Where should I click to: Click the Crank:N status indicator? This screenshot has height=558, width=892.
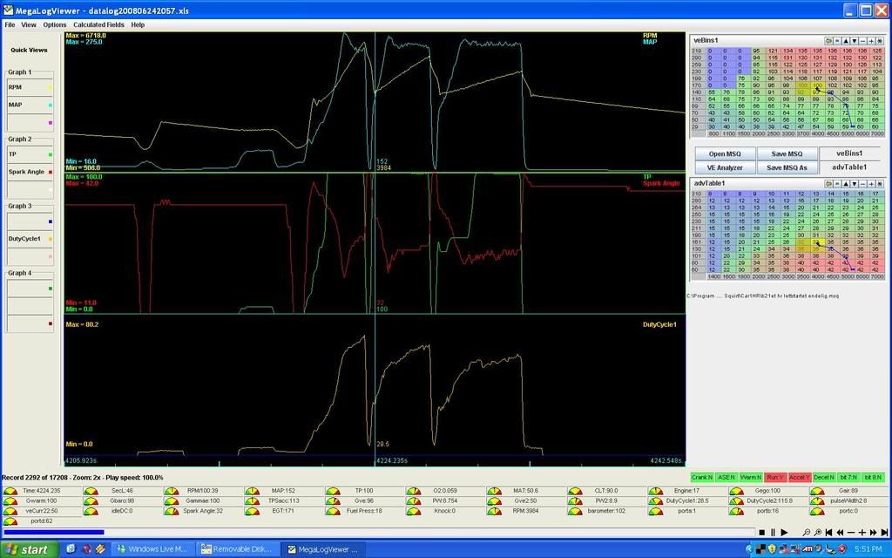pos(701,477)
